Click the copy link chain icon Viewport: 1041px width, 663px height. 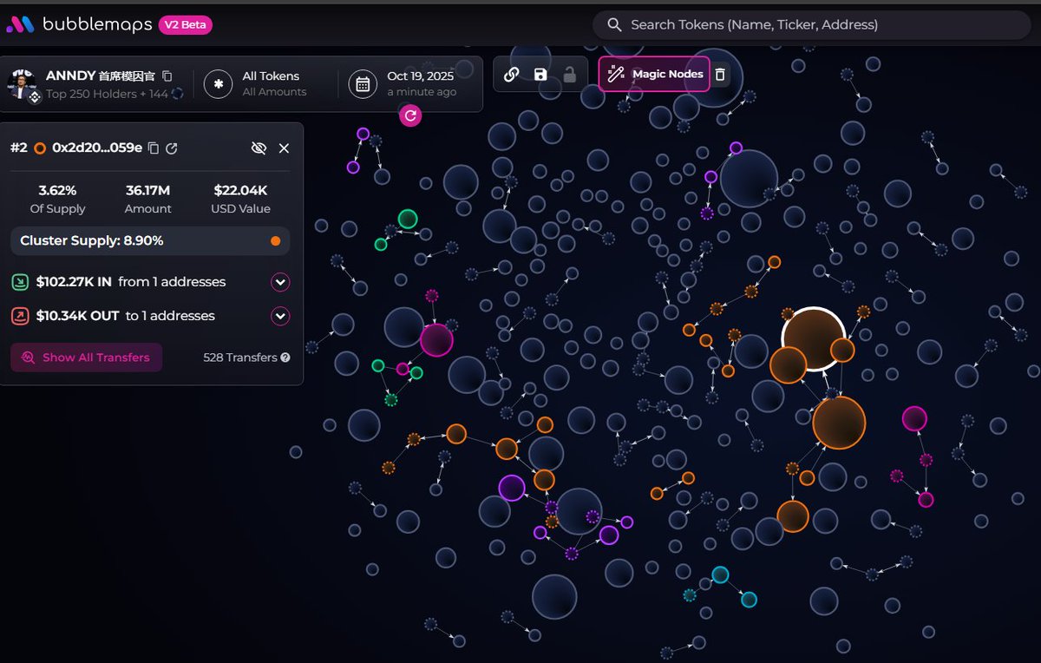point(512,75)
